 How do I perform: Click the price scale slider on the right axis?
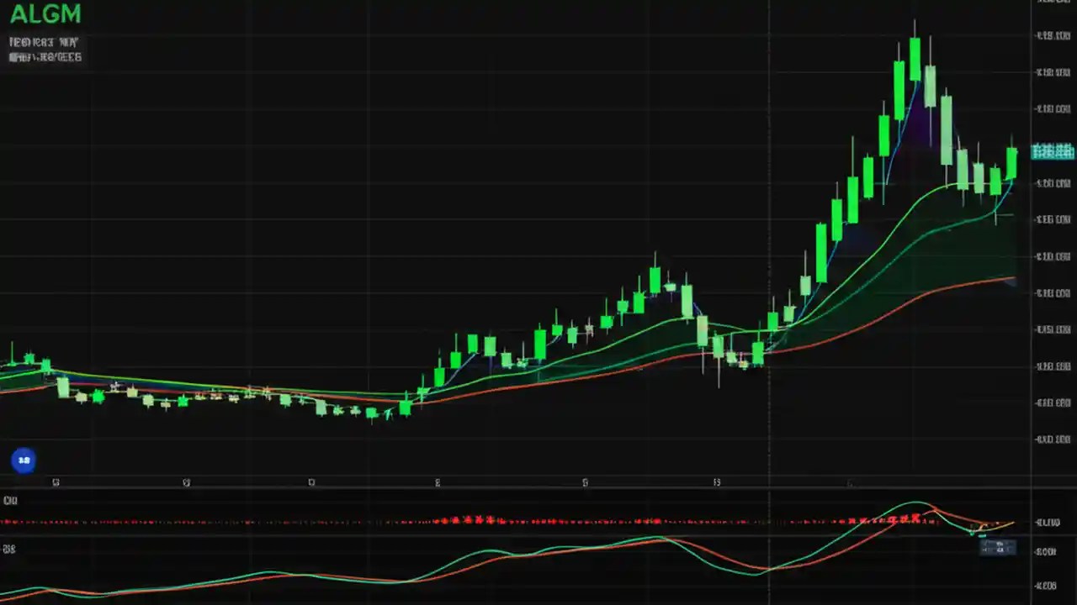pos(1052,252)
